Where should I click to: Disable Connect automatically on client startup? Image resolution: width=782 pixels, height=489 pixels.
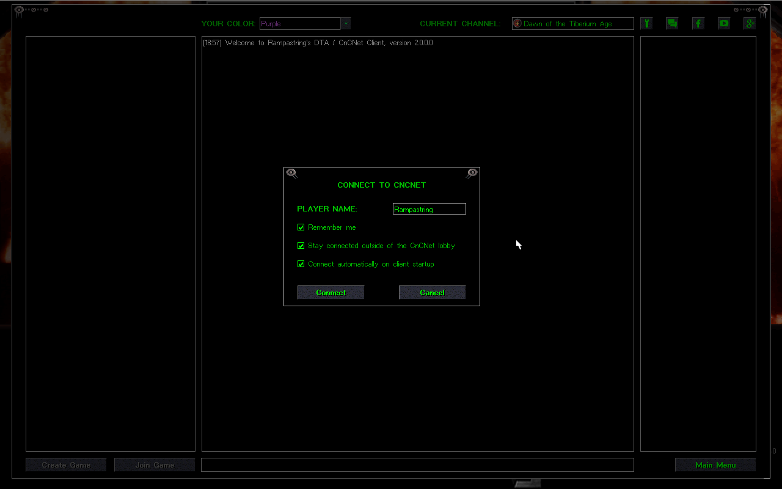[301, 264]
